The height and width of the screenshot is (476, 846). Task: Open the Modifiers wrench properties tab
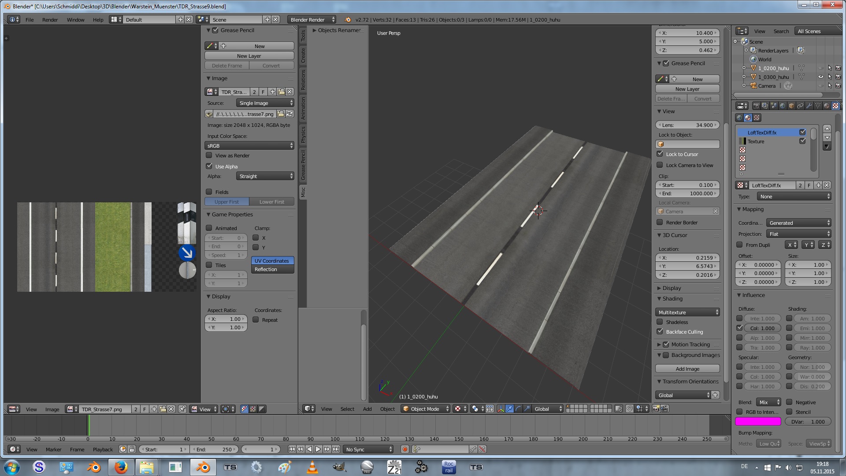pos(809,106)
